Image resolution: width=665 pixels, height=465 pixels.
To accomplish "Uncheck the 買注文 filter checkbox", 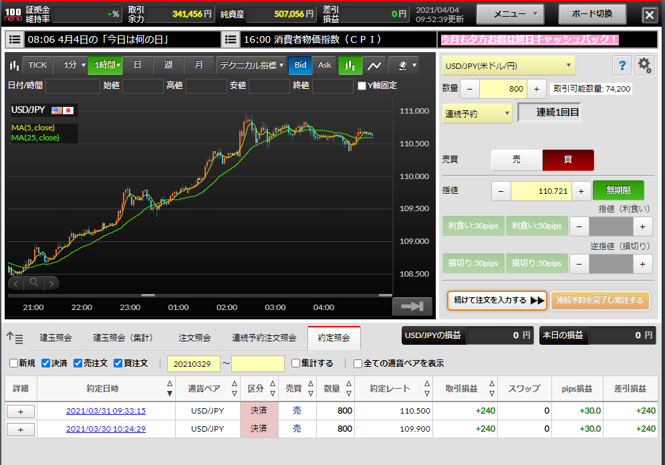I will click(x=118, y=363).
